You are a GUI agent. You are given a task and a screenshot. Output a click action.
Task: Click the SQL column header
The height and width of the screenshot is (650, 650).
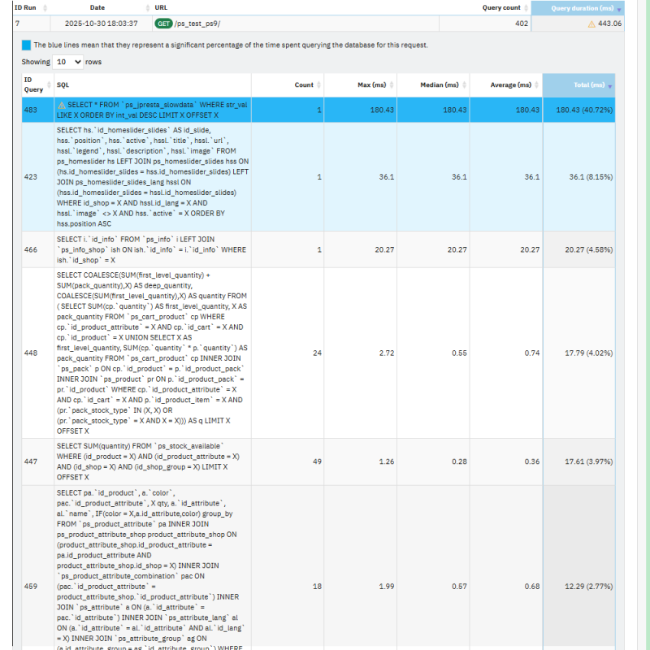pyautogui.click(x=63, y=84)
